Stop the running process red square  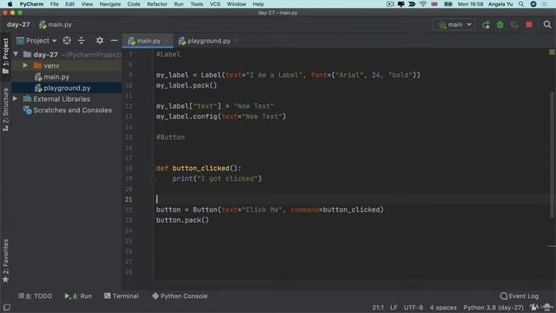pyautogui.click(x=529, y=25)
